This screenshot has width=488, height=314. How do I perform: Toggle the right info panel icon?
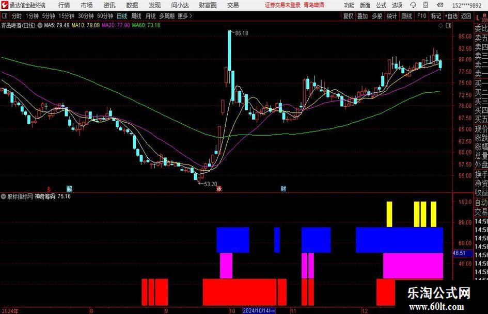click(448, 25)
